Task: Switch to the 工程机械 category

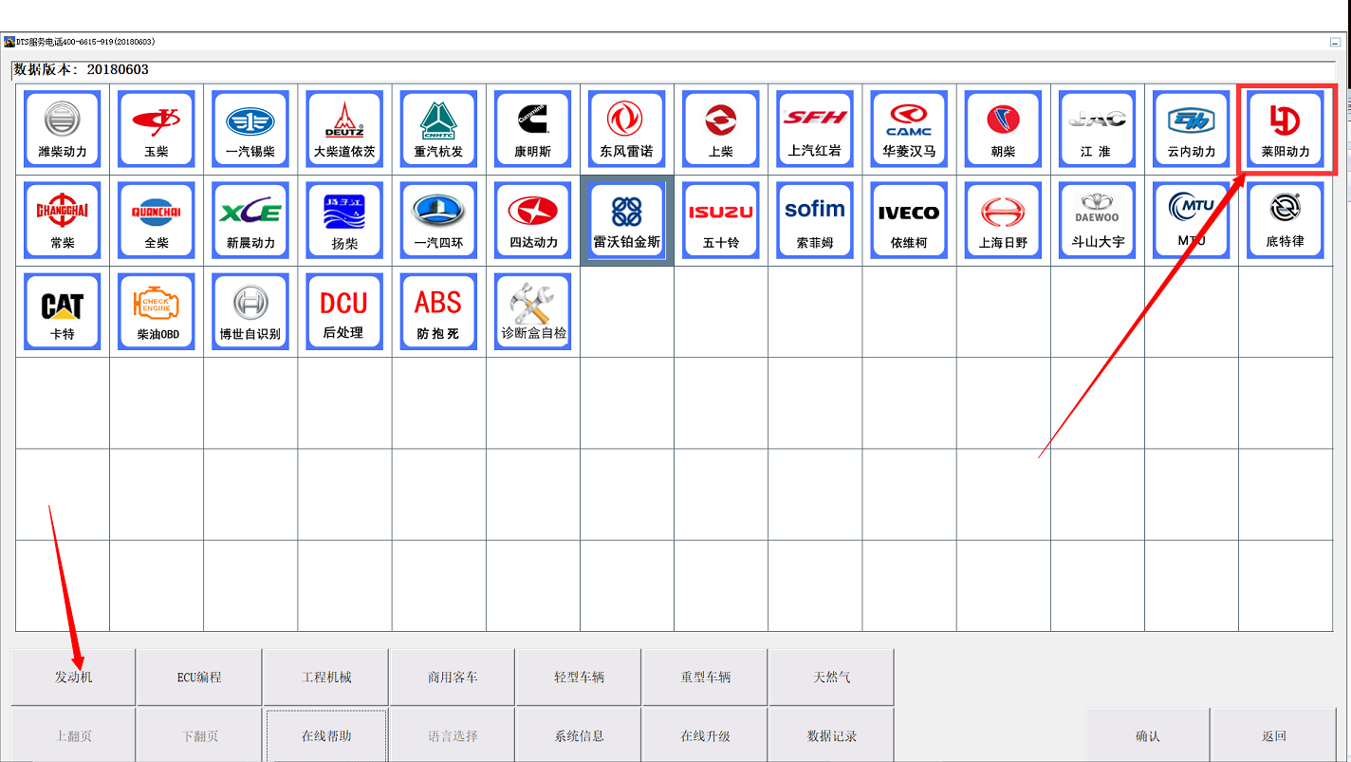Action: 326,678
